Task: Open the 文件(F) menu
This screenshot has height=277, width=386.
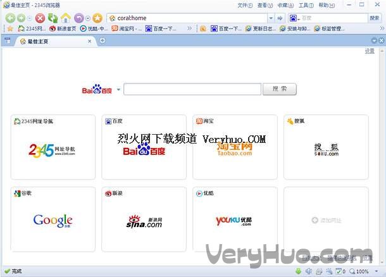Action: [x=246, y=5]
